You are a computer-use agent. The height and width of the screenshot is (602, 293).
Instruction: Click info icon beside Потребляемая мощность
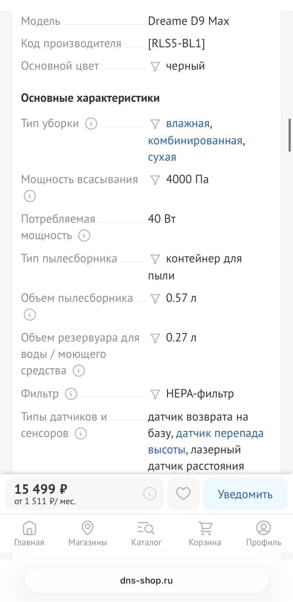(84, 236)
